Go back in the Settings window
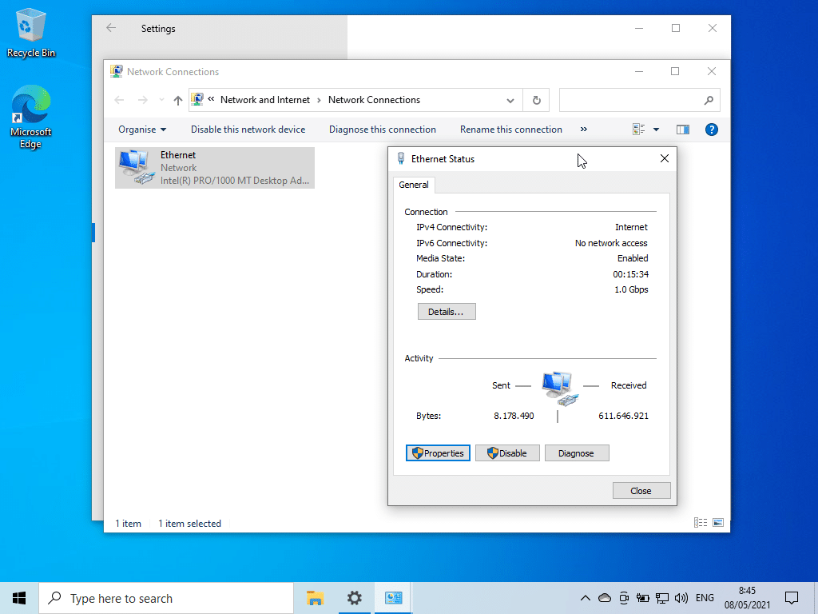Screen dimensions: 818x614 (x=111, y=28)
